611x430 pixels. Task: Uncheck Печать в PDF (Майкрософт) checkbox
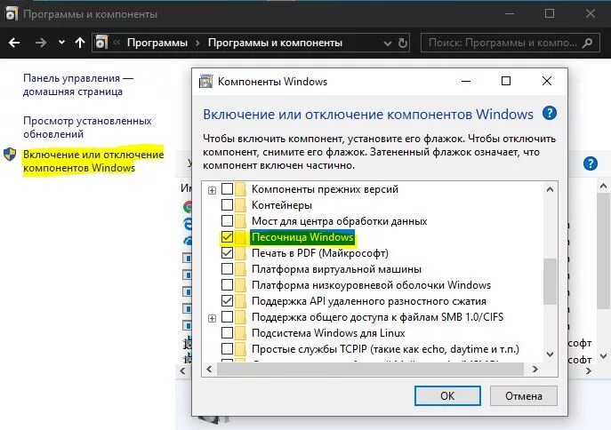click(x=227, y=253)
